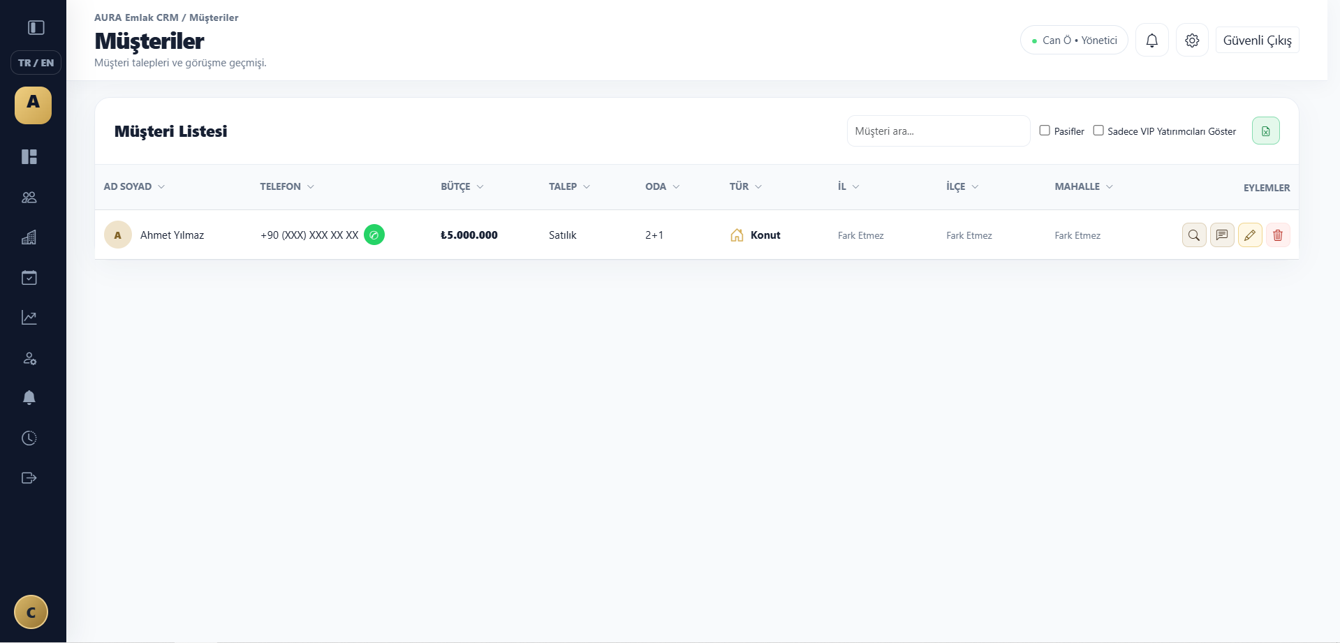Sort by the TÜR column
The width and height of the screenshot is (1340, 643).
(746, 186)
